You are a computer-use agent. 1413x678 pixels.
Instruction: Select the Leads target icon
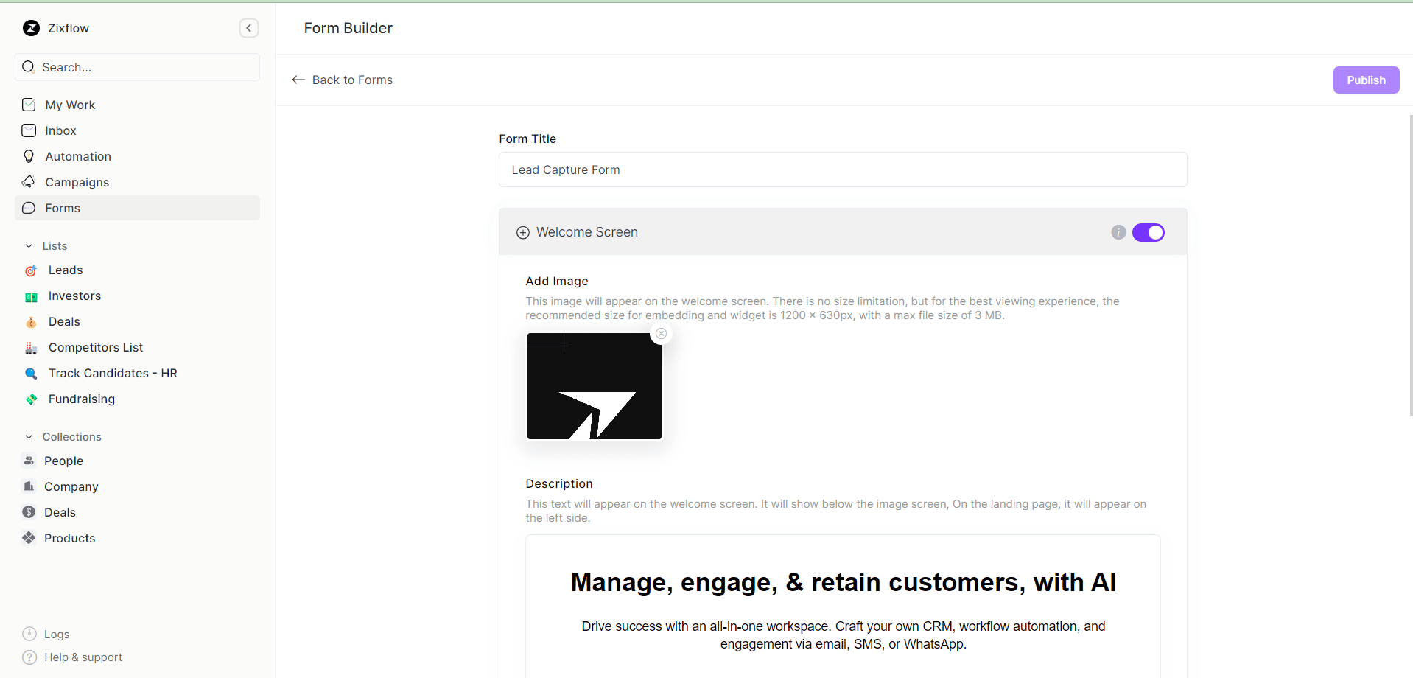(30, 270)
